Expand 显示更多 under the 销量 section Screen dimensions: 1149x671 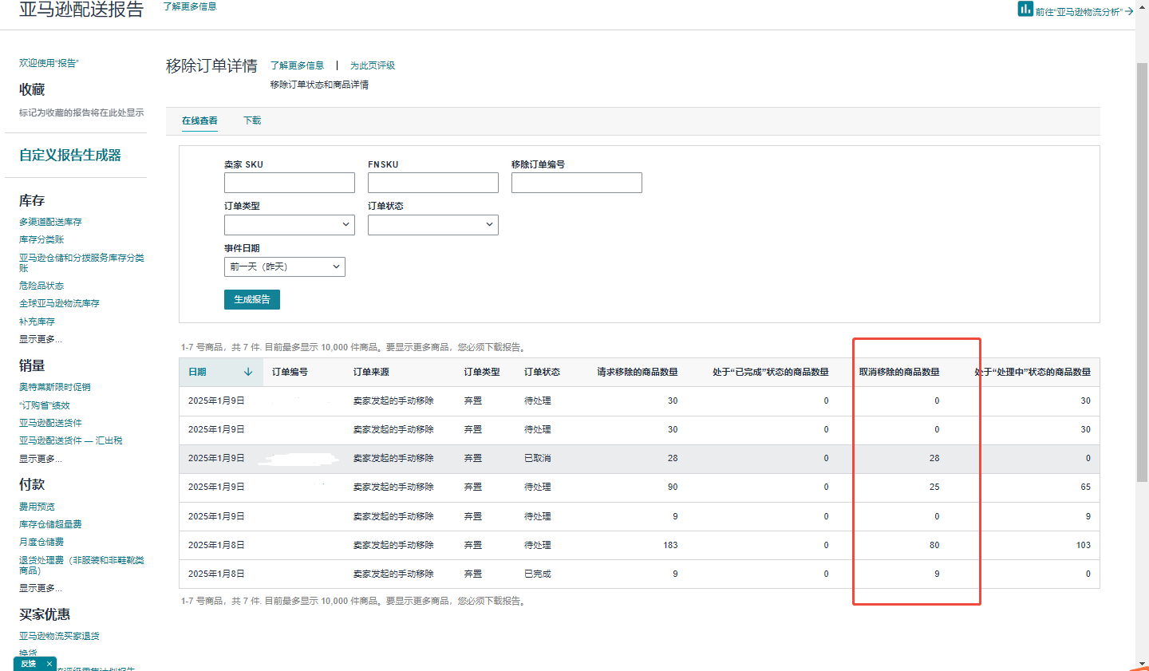[40, 459]
